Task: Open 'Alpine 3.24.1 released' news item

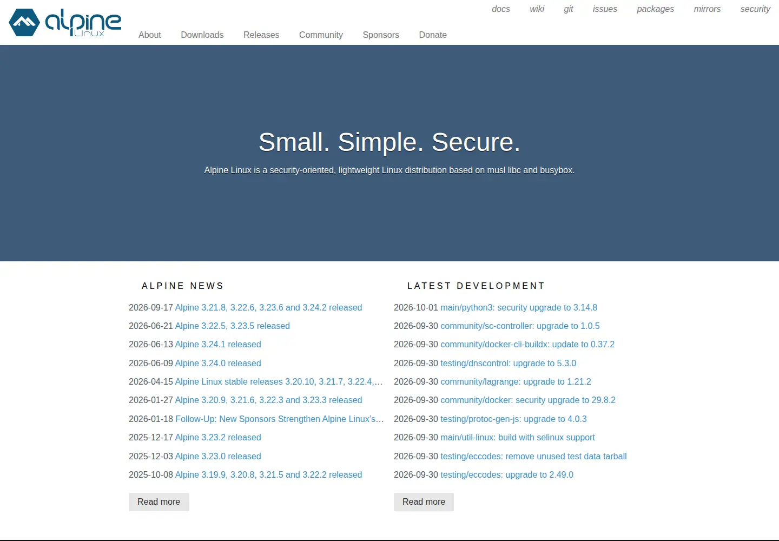Action: [x=218, y=344]
